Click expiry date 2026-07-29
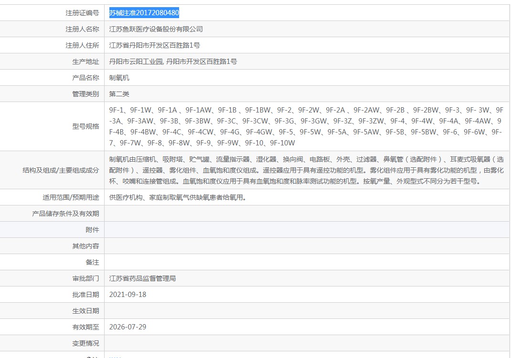This screenshot has height=358, width=512. click(x=128, y=327)
